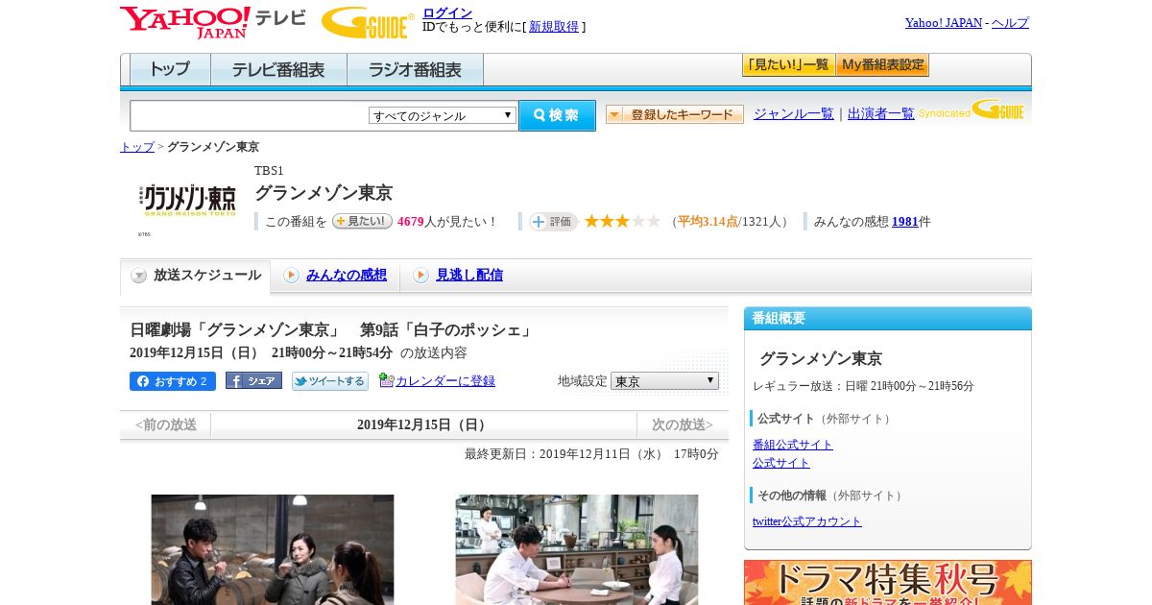Click the blue 検索 search button
This screenshot has width=1152, height=605.
click(557, 115)
